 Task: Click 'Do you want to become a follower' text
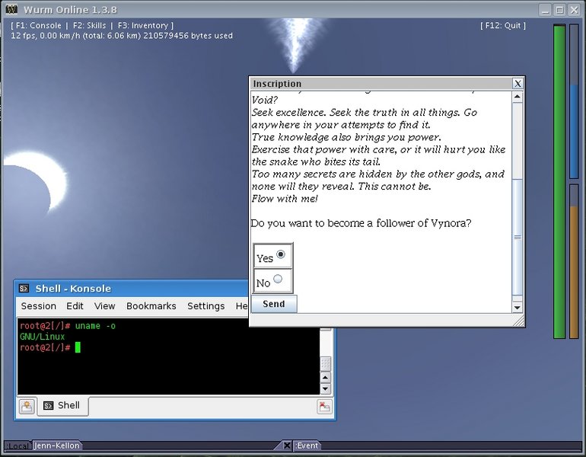(x=361, y=223)
